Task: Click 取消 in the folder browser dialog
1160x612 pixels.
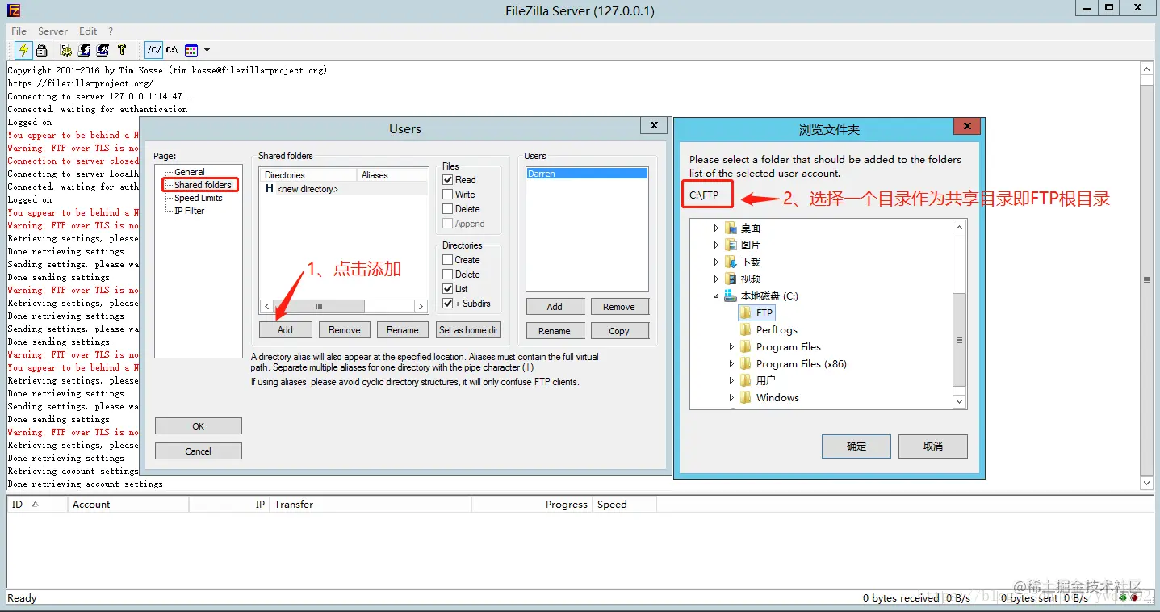Action: pos(933,446)
